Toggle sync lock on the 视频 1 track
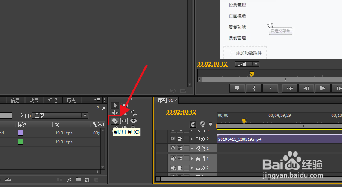Image resolution: width=342 pixels, height=187 pixels. pyautogui.click(x=180, y=149)
